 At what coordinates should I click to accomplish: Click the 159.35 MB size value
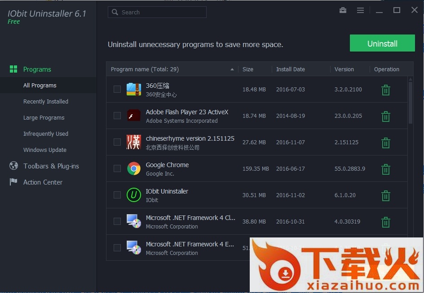(x=256, y=169)
